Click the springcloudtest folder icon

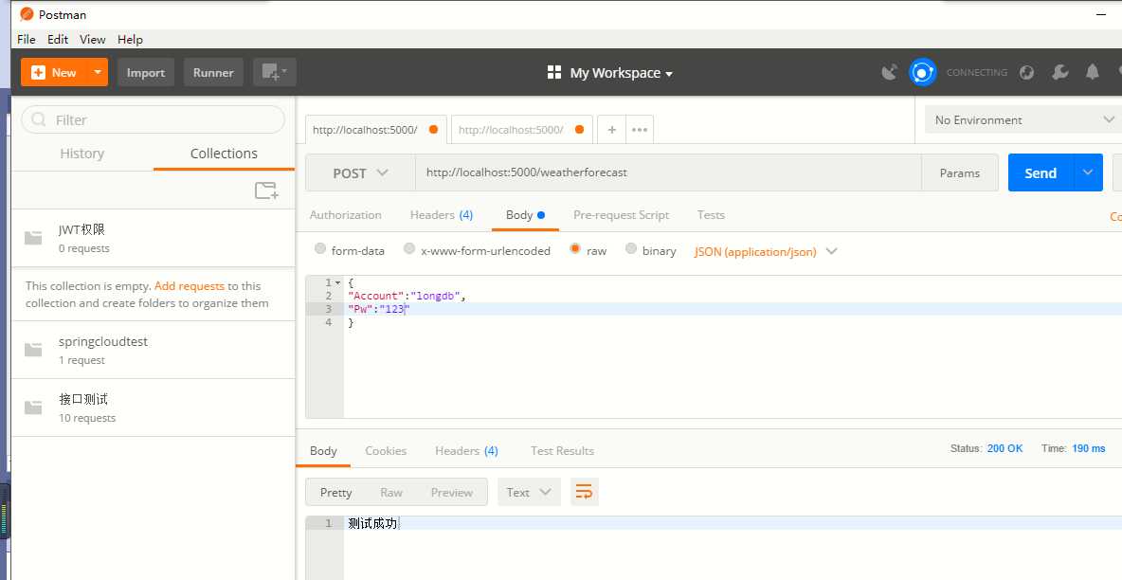[x=33, y=350]
